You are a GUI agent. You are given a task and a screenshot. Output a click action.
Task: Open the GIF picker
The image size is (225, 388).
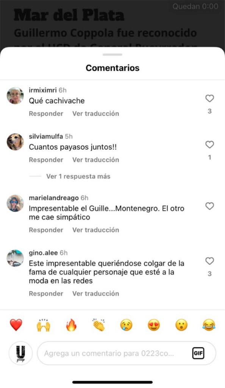(x=198, y=353)
